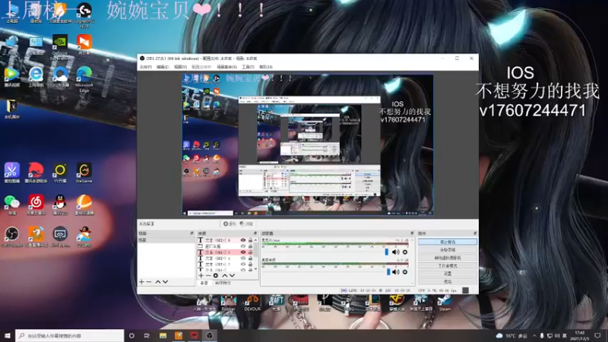The width and height of the screenshot is (608, 342).
Task: Pop out the Scenes dock using its float icon
Action: tap(192, 233)
